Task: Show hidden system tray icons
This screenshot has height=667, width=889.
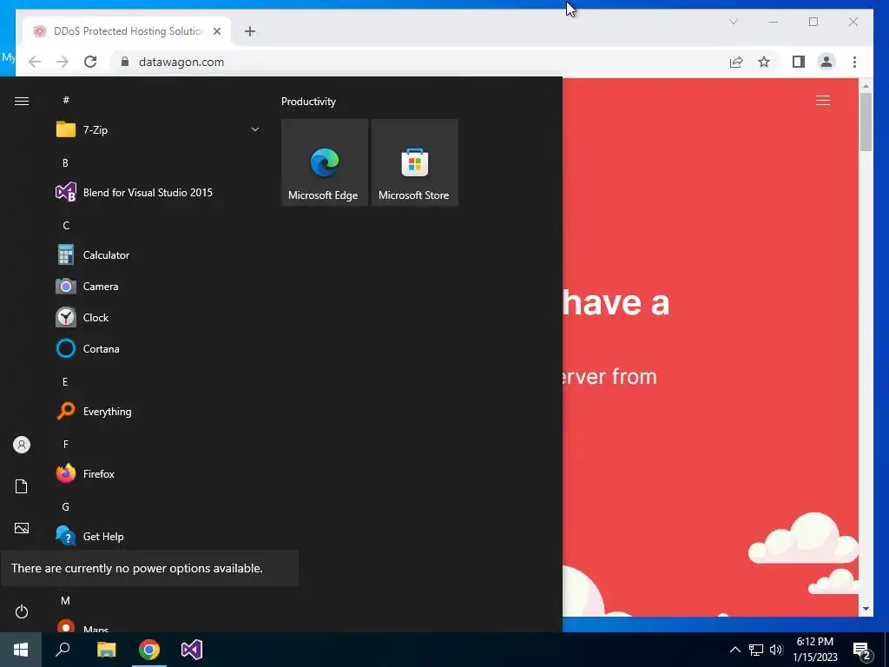Action: [734, 650]
